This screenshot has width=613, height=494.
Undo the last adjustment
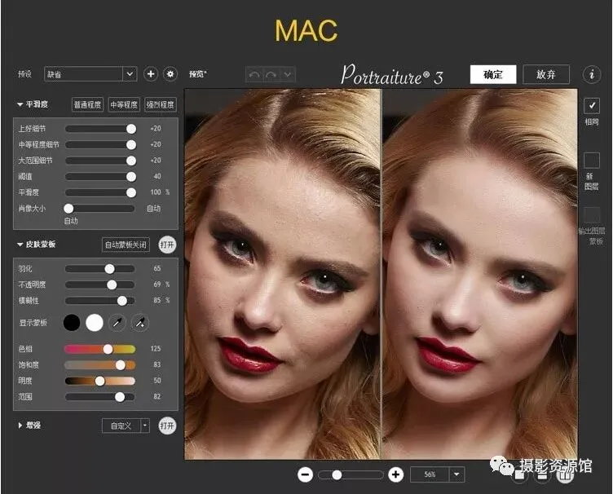tap(254, 74)
